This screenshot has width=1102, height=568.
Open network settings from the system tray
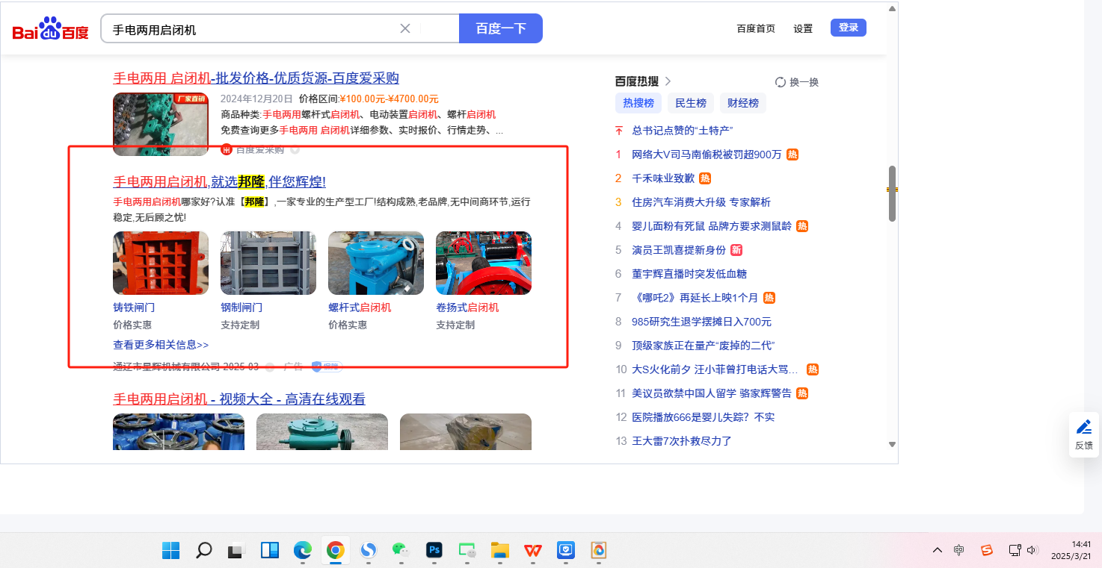pyautogui.click(x=1015, y=551)
